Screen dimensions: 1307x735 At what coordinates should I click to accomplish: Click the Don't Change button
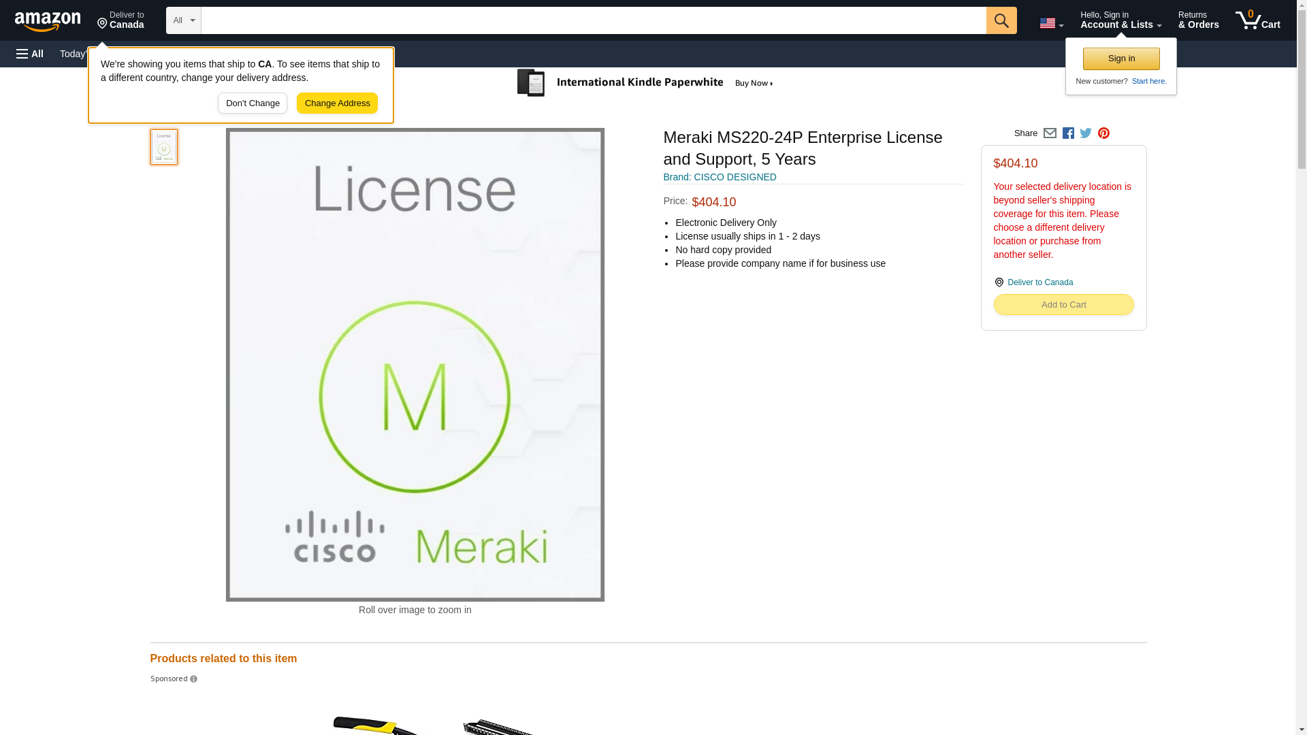[253, 103]
